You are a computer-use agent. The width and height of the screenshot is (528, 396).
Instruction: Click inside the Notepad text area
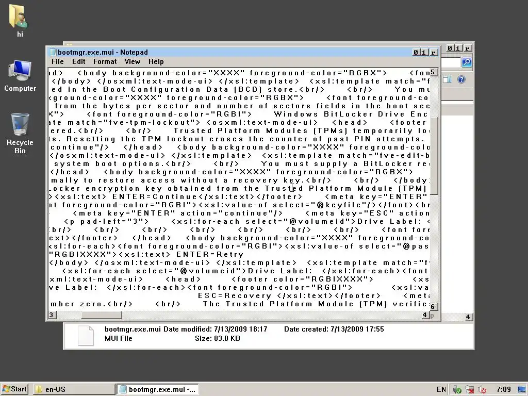(x=239, y=189)
